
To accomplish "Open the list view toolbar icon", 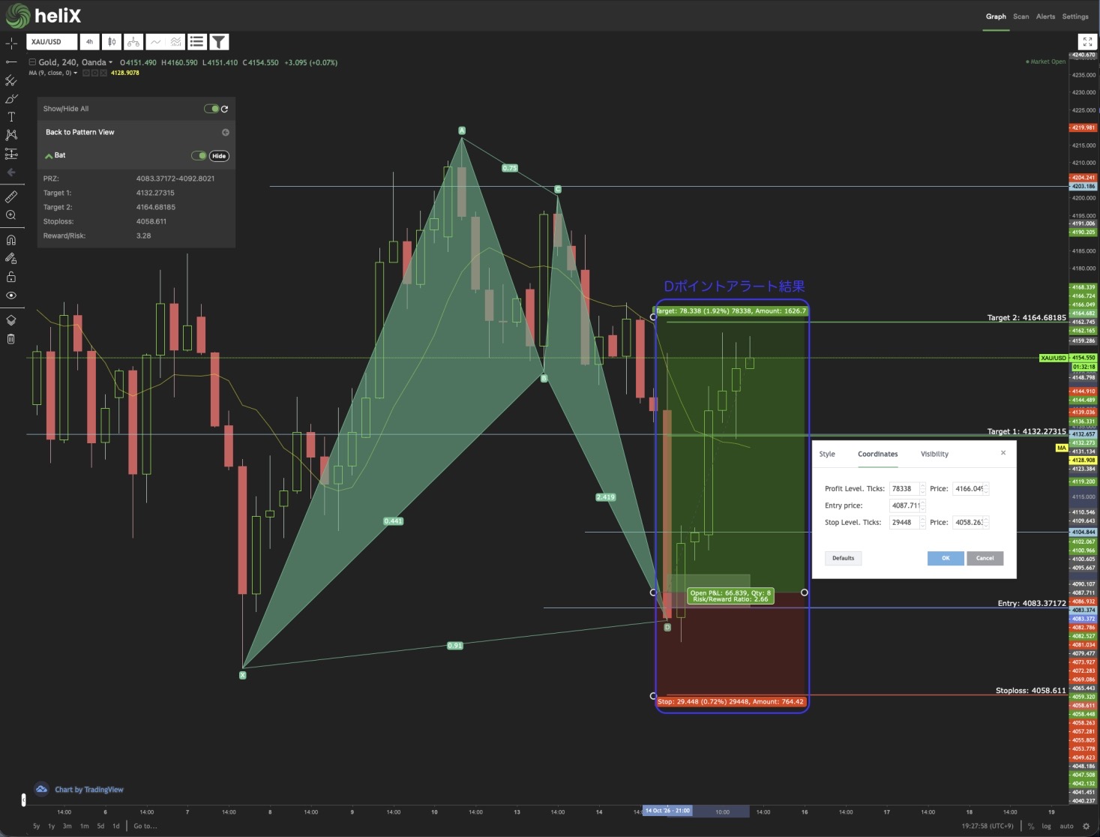I will tap(196, 42).
